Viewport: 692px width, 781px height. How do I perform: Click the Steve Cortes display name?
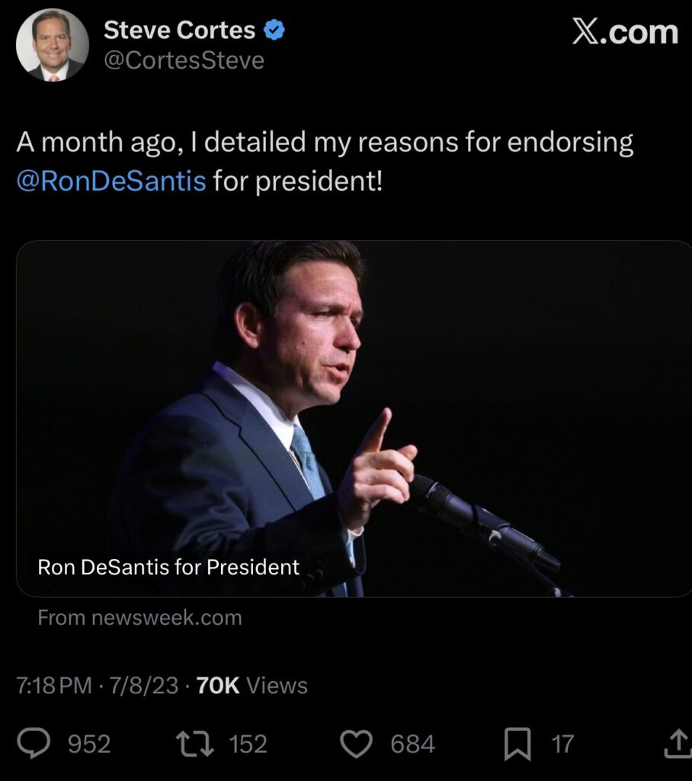click(179, 31)
